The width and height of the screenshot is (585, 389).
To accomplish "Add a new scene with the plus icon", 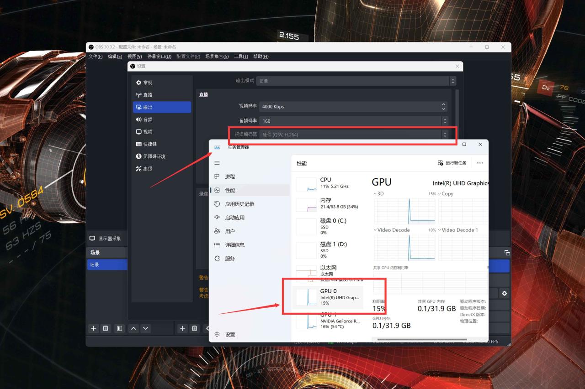I will click(x=94, y=328).
